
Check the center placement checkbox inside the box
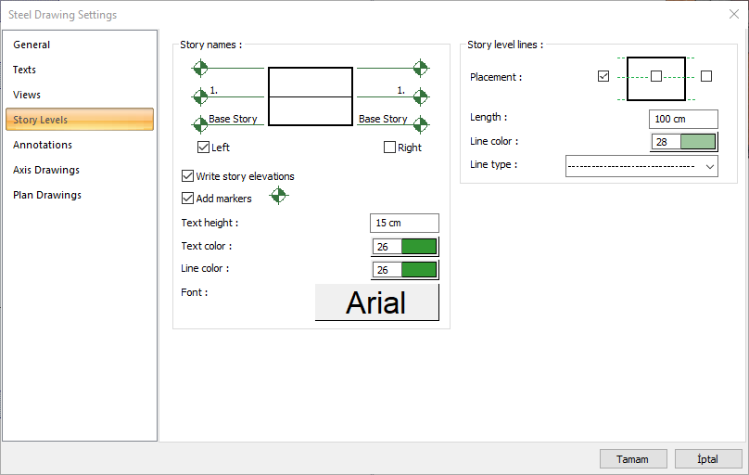click(656, 76)
